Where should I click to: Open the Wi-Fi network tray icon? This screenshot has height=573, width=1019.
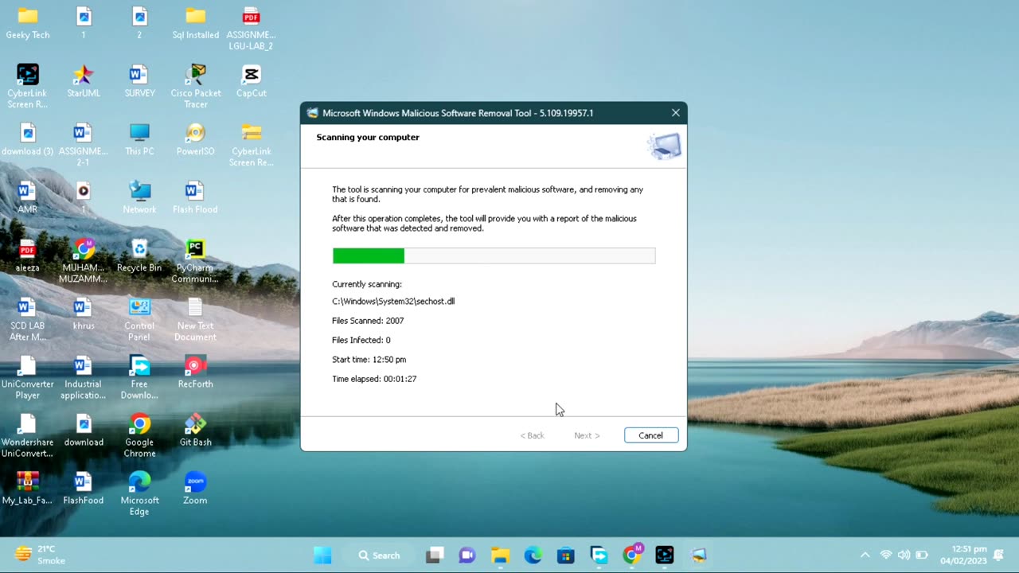(x=885, y=555)
